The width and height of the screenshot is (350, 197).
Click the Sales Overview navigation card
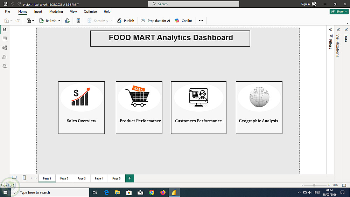(81, 108)
